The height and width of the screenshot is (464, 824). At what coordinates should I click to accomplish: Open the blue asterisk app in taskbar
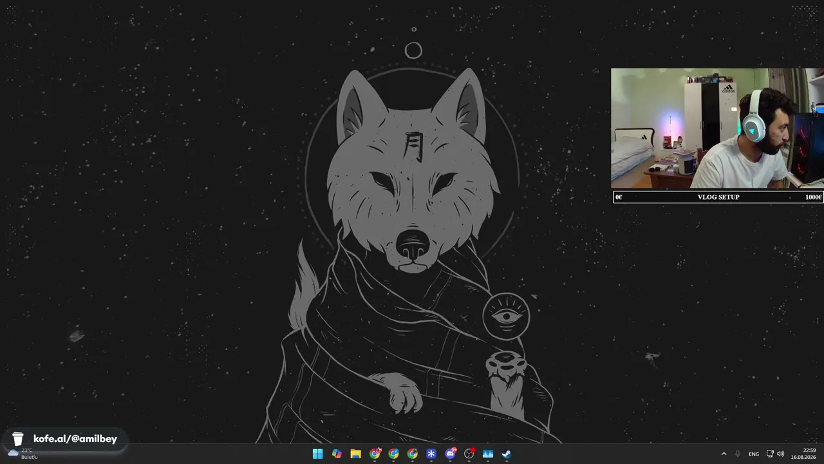point(431,454)
